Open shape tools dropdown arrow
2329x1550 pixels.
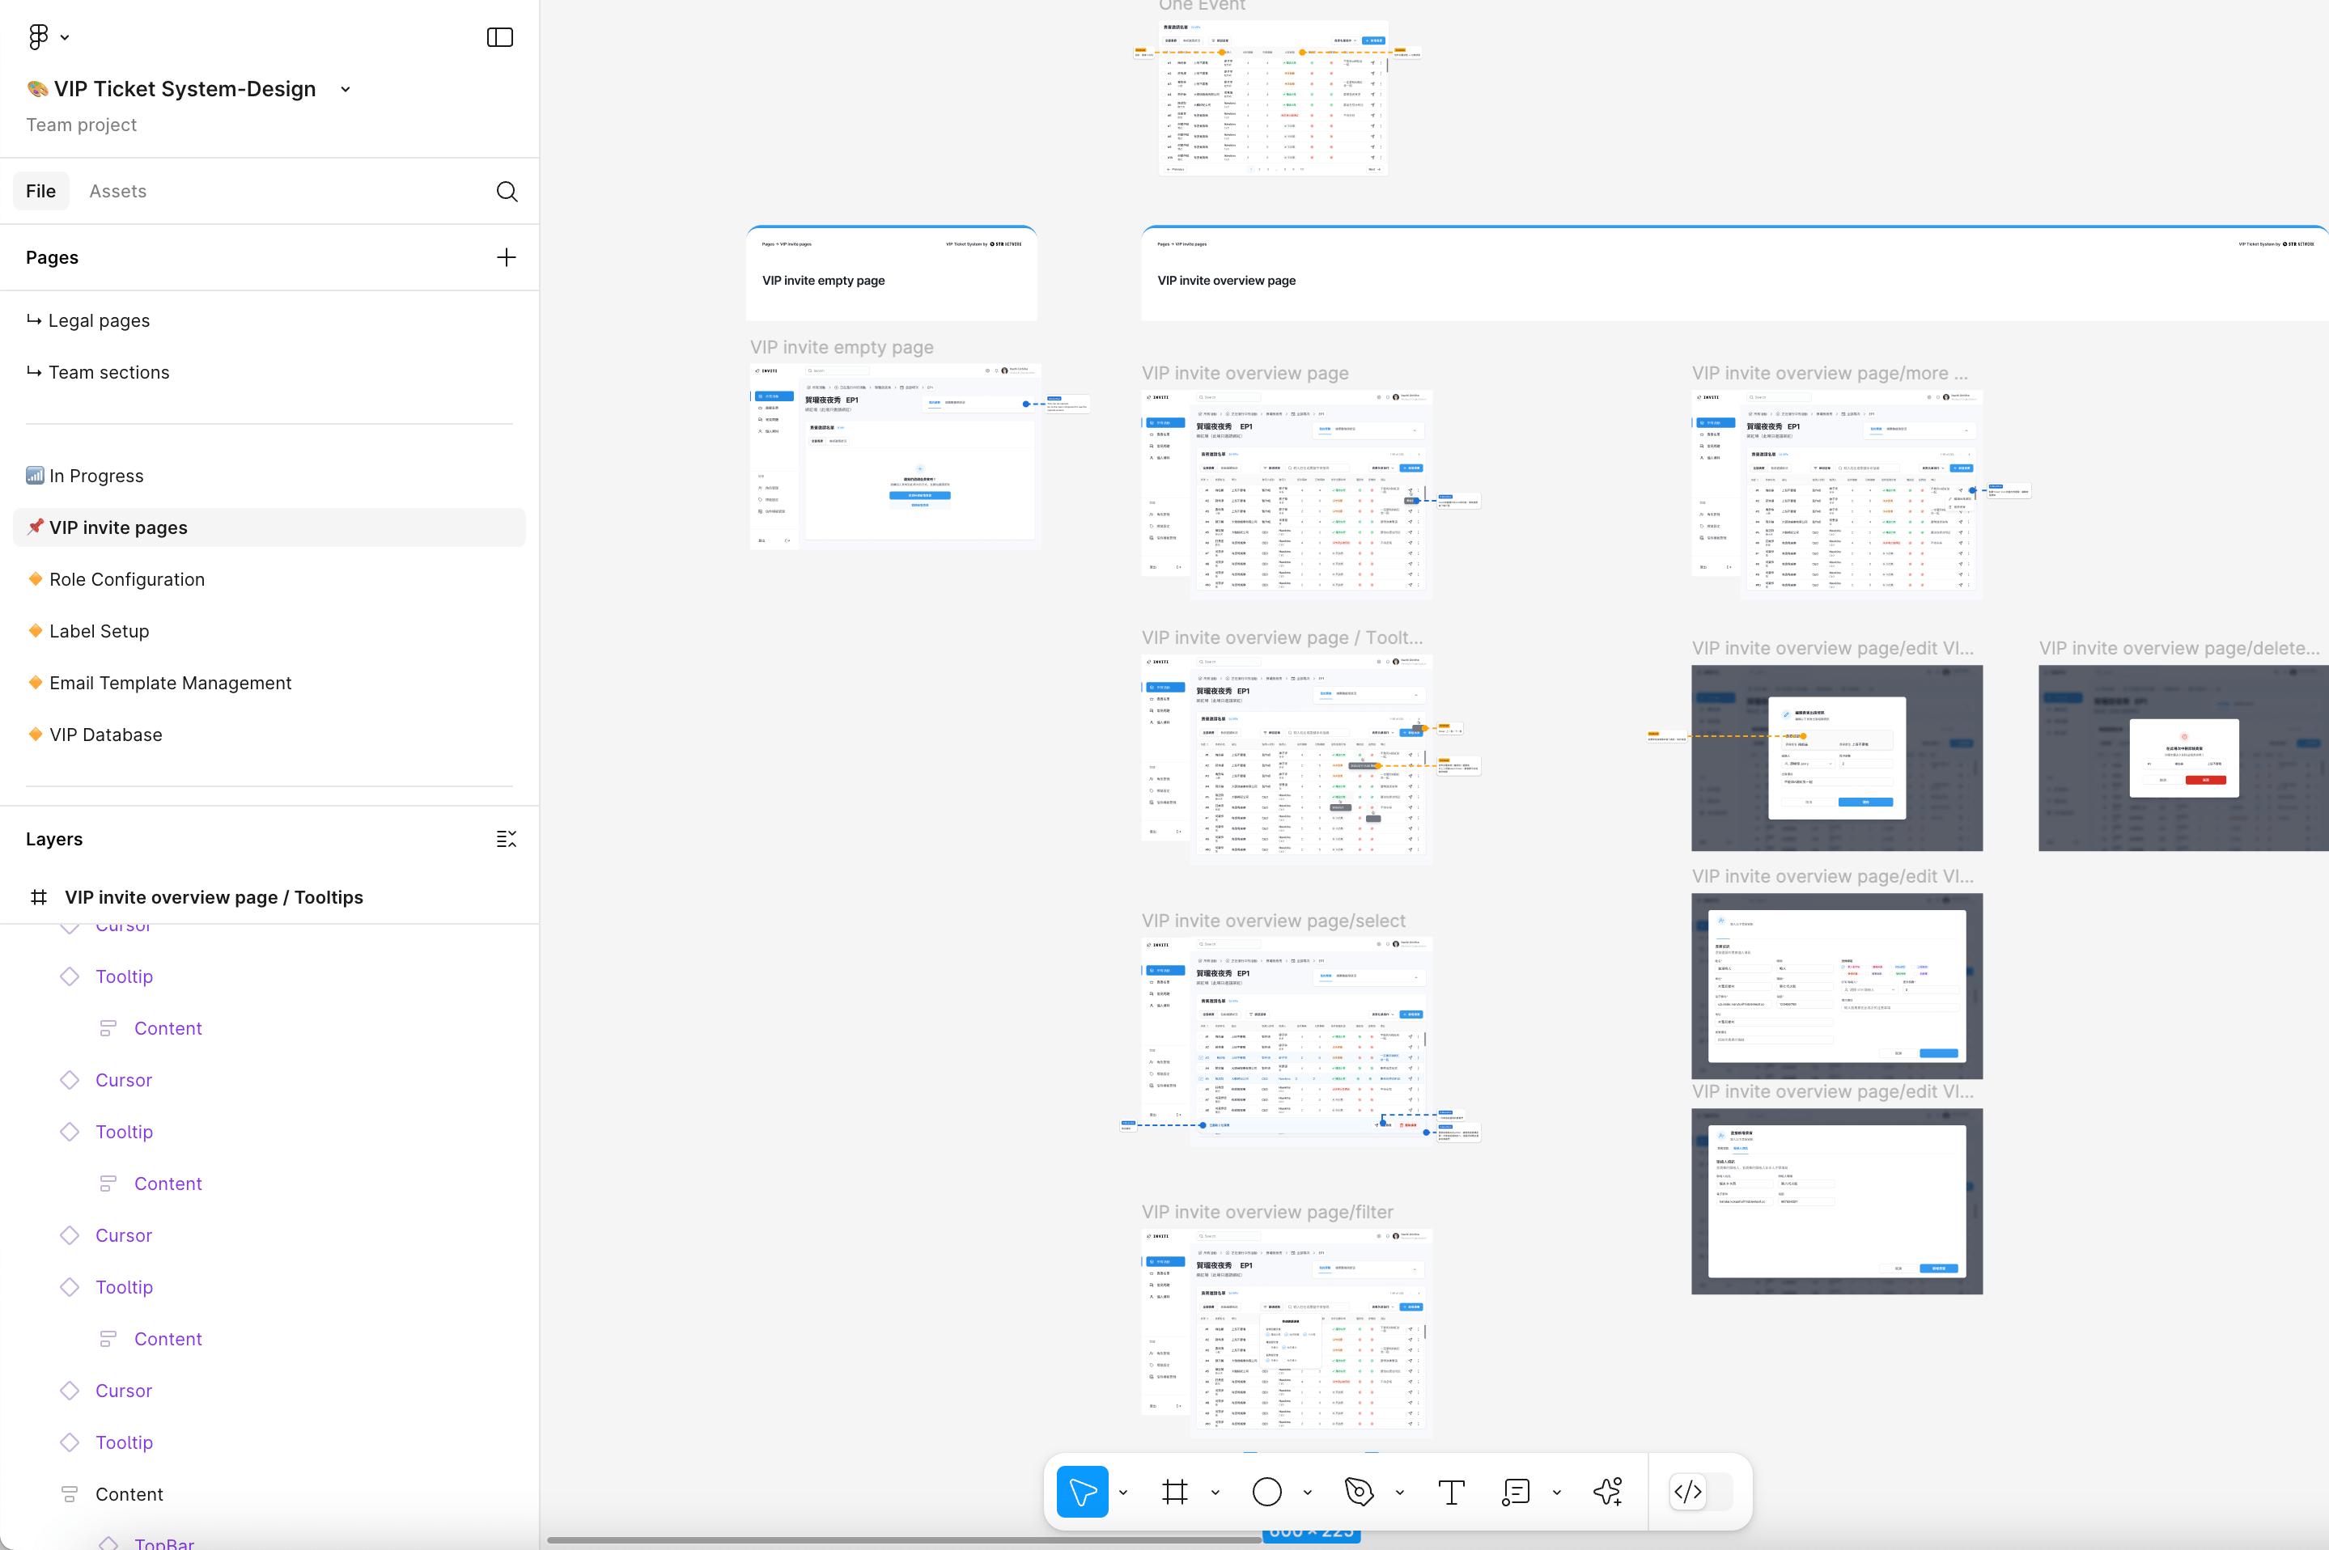pyautogui.click(x=1308, y=1493)
